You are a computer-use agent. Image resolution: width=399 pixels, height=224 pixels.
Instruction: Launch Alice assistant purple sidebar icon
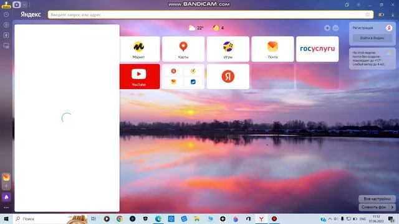[x=6, y=197]
